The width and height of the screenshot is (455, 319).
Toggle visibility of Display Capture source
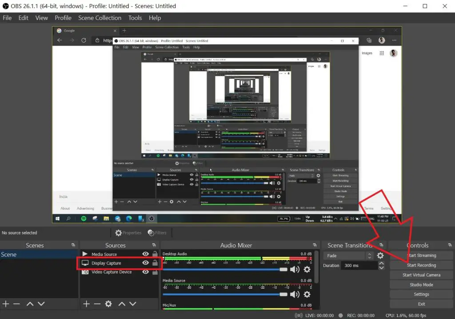click(144, 263)
